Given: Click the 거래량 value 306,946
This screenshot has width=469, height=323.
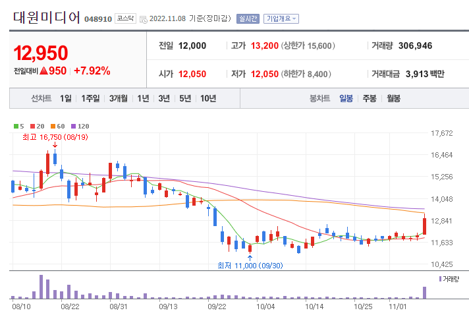Looking at the screenshot, I should pos(416,45).
